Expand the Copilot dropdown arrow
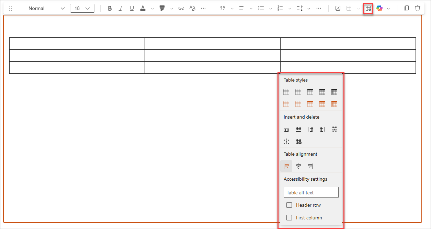Viewport: 431px width, 229px height. point(388,9)
